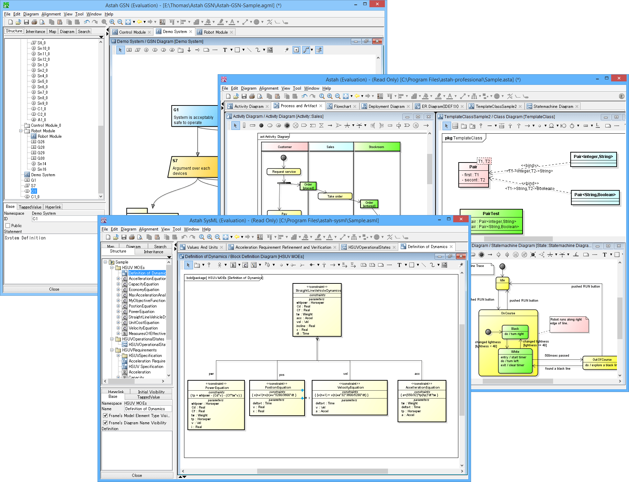
Task: Click Save icon in Astah GSN toolbar
Action: click(x=26, y=22)
